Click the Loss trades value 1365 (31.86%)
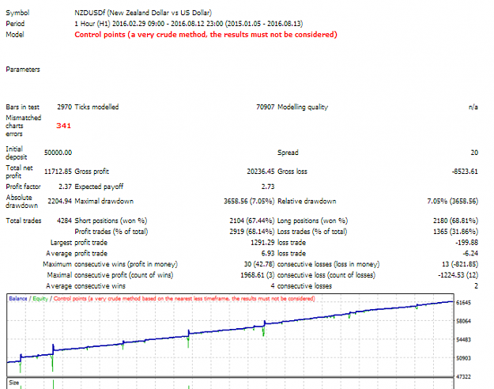Viewport: 494px width, 389px height. [x=455, y=232]
